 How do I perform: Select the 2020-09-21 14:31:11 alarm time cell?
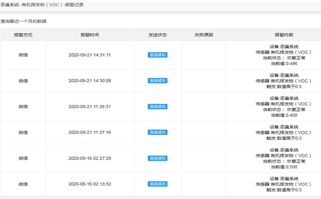90,55
